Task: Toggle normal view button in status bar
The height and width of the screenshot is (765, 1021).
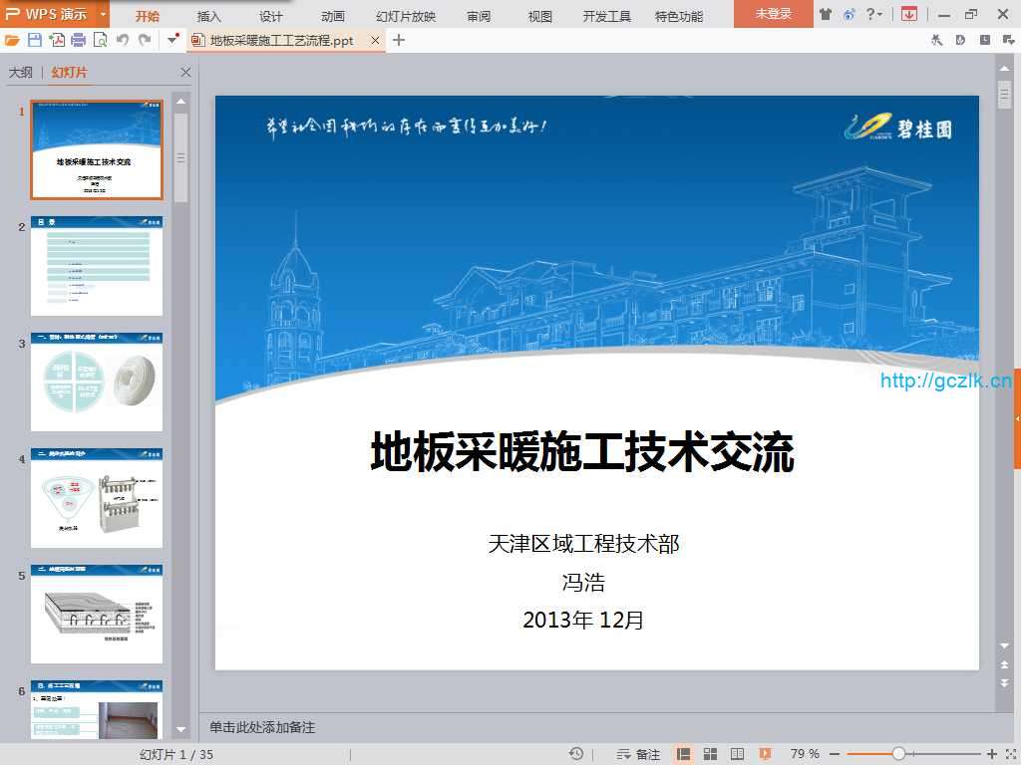Action: pyautogui.click(x=684, y=754)
